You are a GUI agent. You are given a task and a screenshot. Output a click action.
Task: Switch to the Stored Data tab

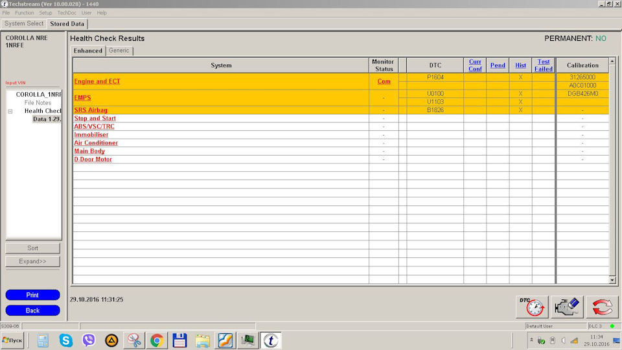click(x=67, y=24)
